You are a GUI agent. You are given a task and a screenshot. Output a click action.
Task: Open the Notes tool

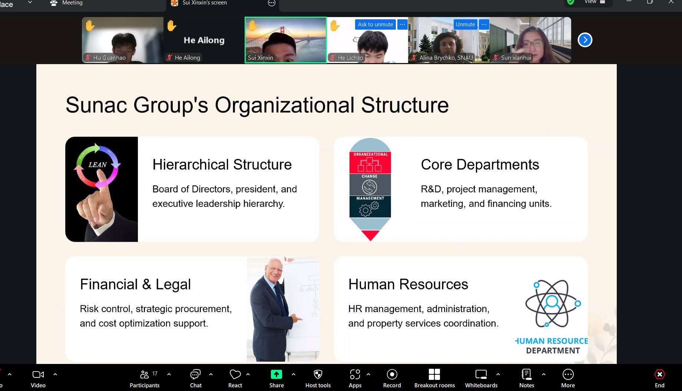tap(526, 375)
